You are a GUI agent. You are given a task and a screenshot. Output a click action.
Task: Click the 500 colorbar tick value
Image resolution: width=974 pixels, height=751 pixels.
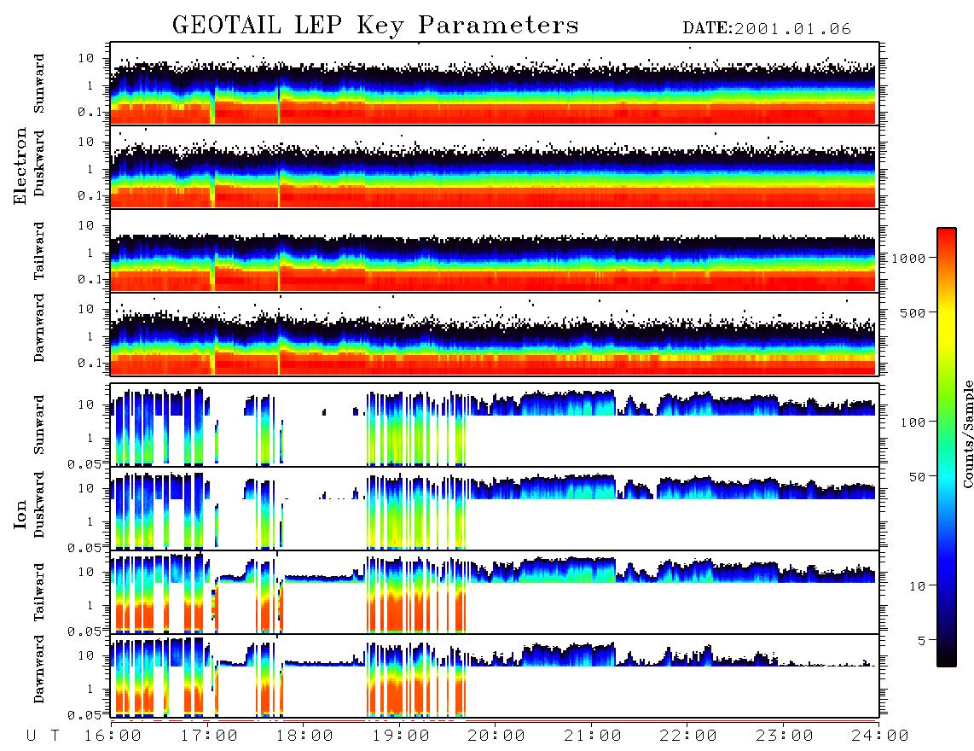pyautogui.click(x=913, y=312)
